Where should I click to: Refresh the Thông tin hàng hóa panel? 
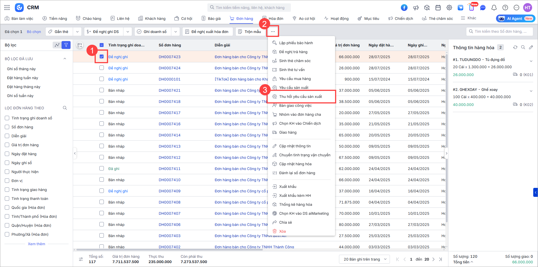click(515, 47)
